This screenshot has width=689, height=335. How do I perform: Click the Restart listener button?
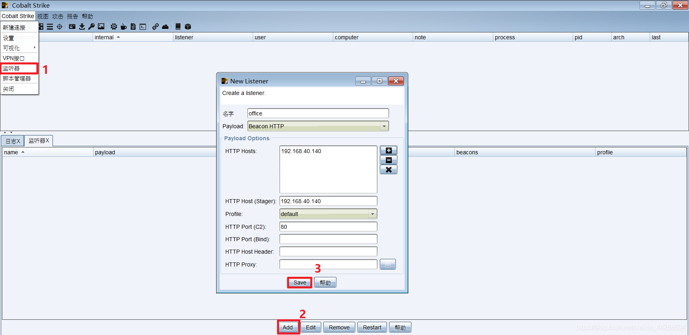[372, 327]
